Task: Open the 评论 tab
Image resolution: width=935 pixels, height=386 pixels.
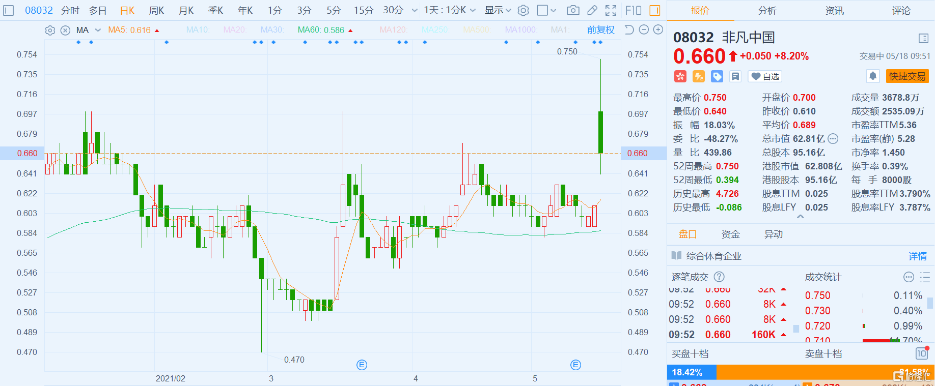Action: tap(901, 10)
